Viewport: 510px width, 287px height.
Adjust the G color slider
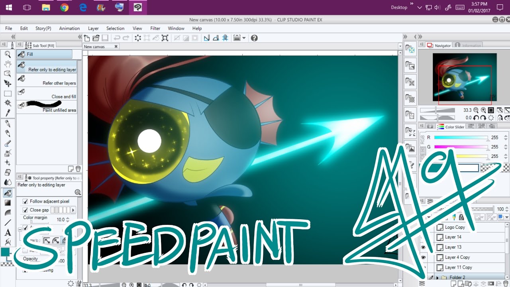[461, 147]
